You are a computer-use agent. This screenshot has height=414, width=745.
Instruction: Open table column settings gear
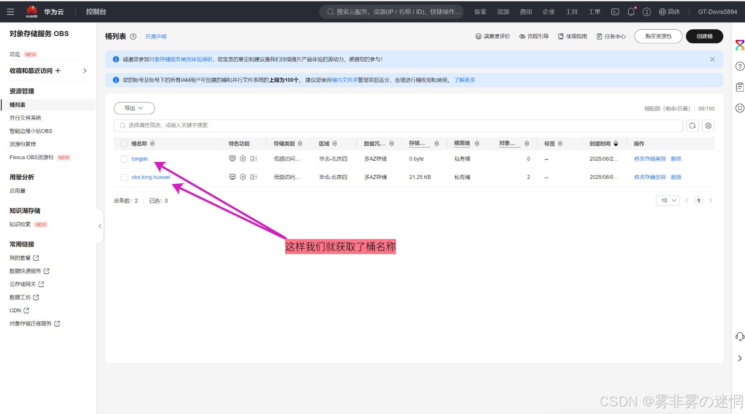(x=708, y=126)
